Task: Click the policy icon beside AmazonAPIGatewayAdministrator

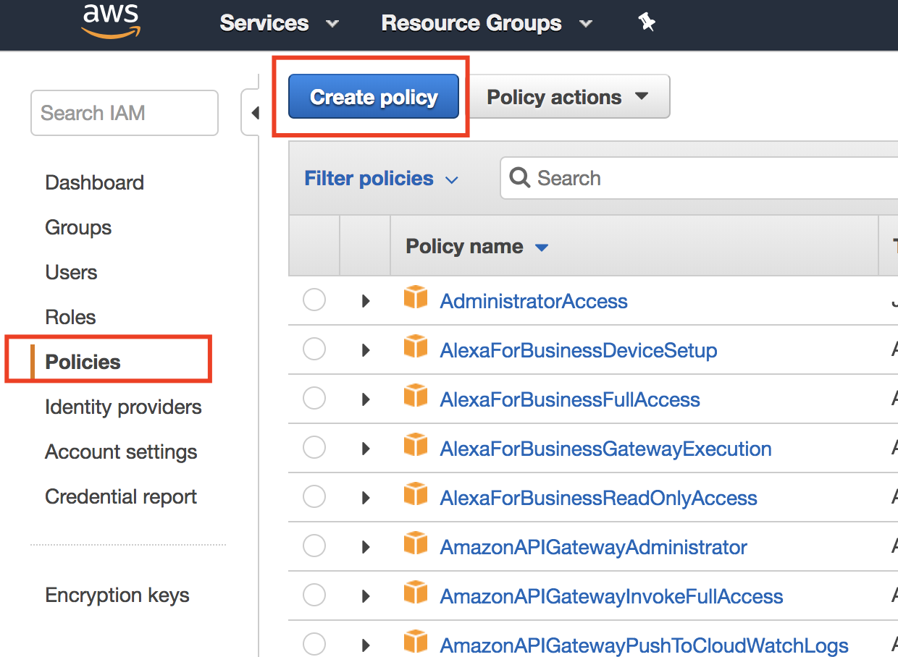Action: coord(416,544)
